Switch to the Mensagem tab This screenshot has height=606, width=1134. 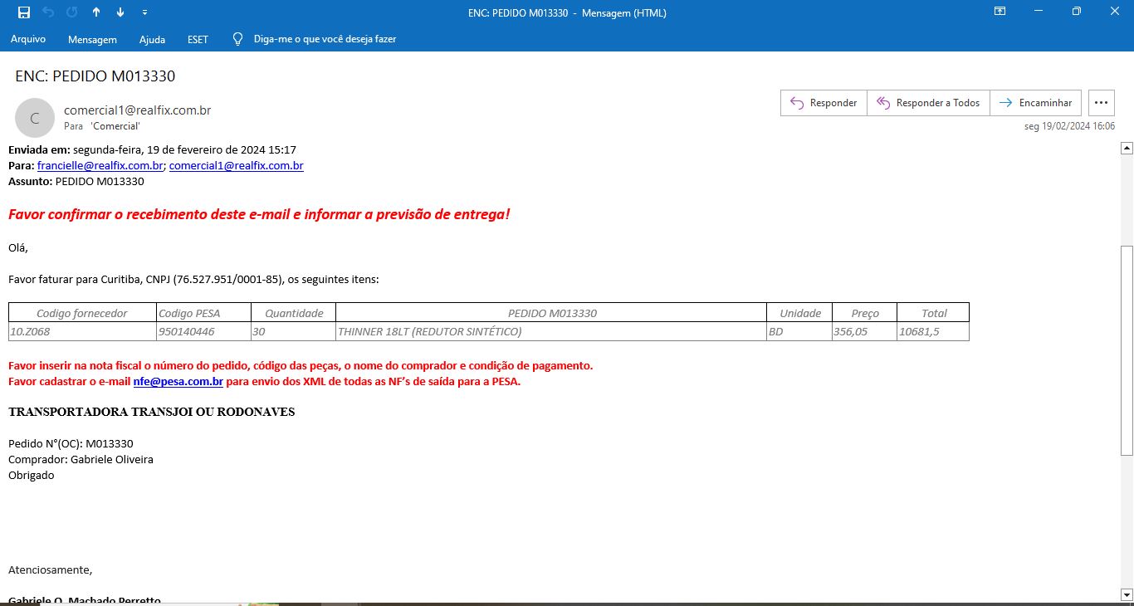coord(92,39)
